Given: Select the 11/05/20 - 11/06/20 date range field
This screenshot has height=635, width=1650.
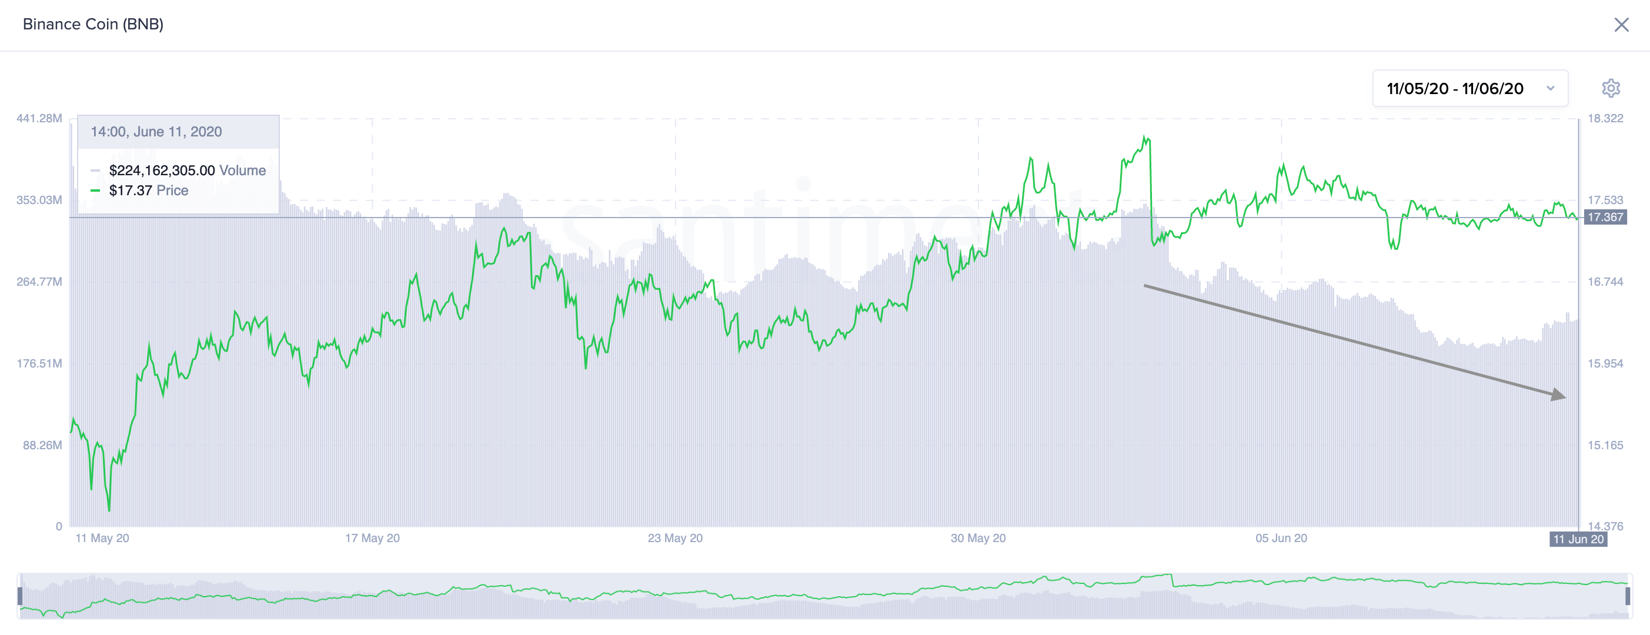Looking at the screenshot, I should 1454,88.
